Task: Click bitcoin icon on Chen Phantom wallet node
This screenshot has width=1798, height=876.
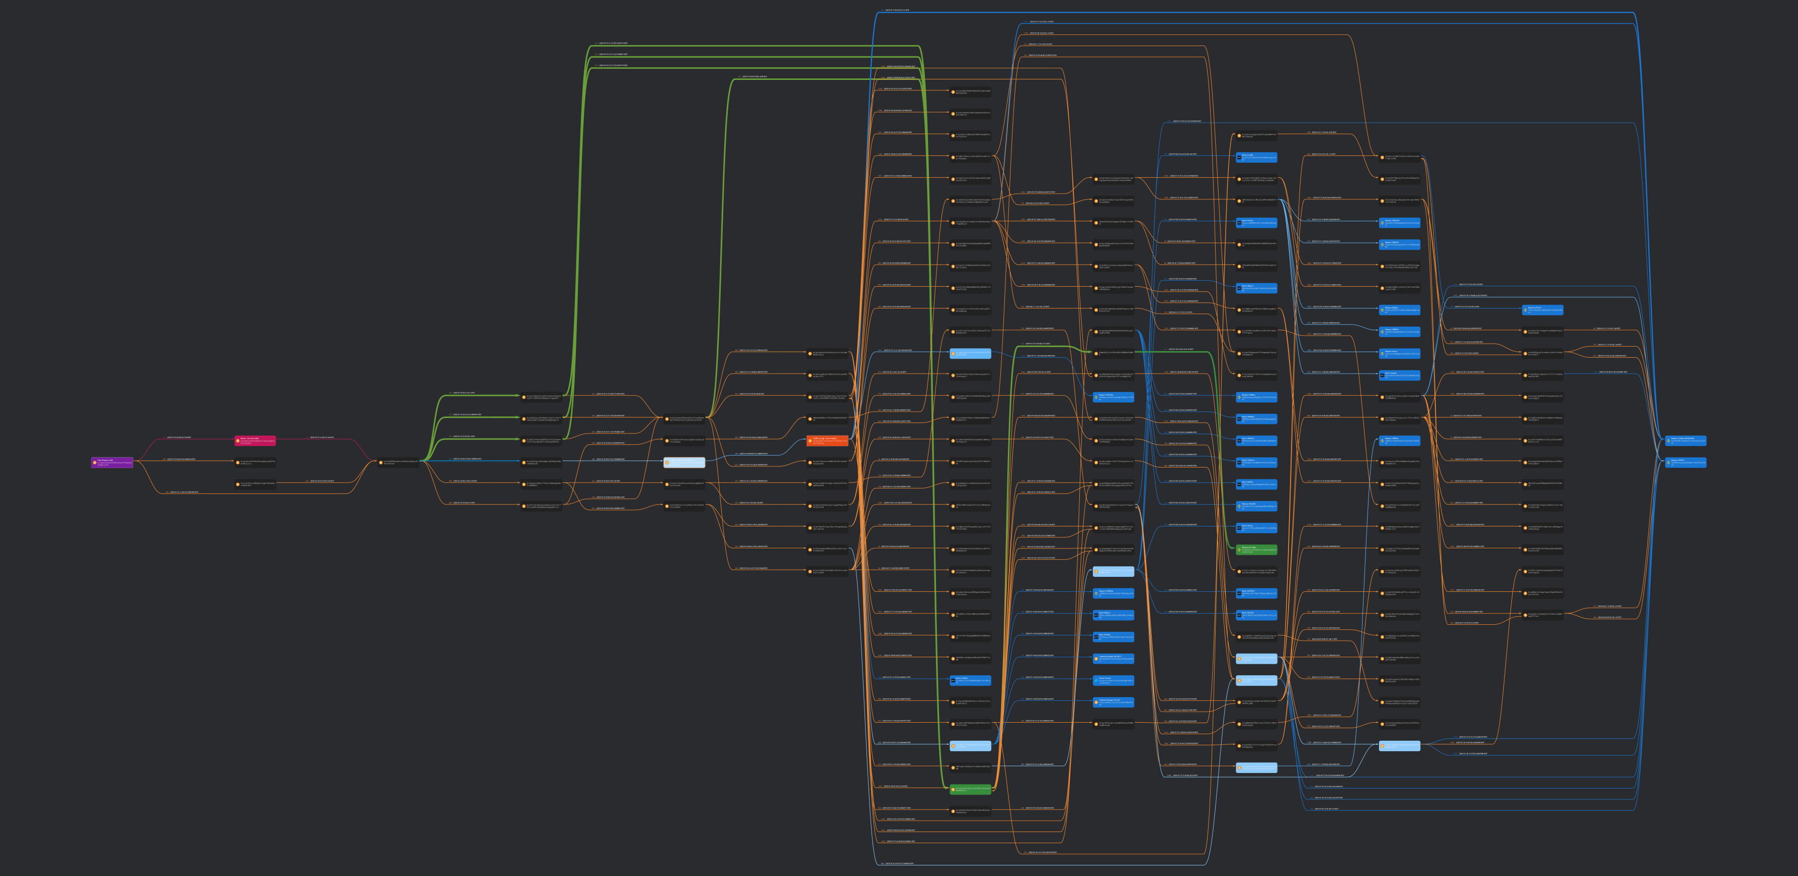Action: (x=95, y=463)
